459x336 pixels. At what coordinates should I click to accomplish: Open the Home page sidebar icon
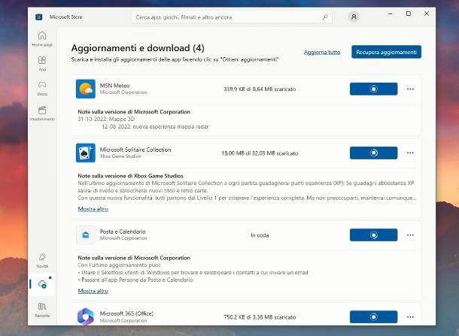click(x=42, y=38)
